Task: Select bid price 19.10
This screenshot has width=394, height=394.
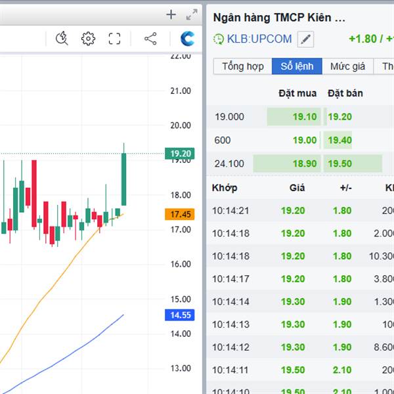Action: (305, 117)
